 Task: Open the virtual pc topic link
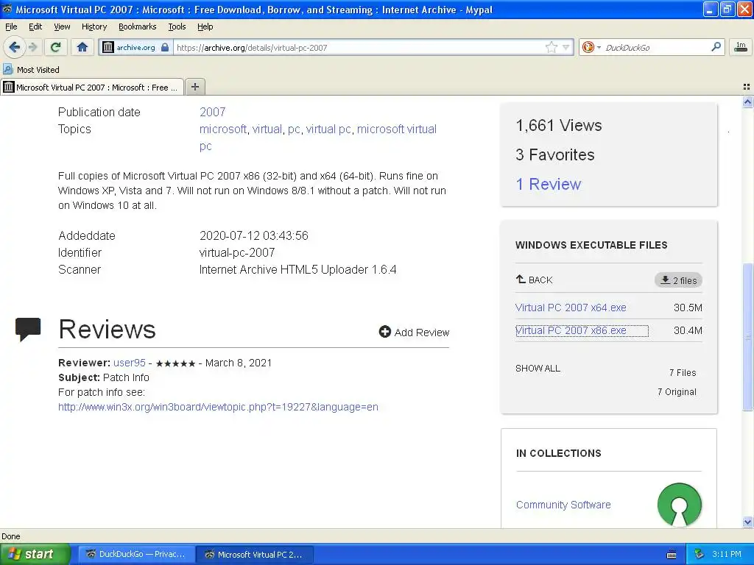(328, 129)
